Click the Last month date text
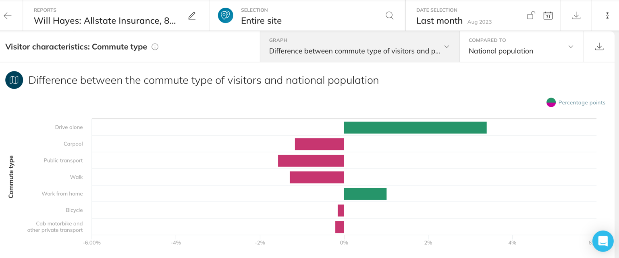 pos(439,20)
